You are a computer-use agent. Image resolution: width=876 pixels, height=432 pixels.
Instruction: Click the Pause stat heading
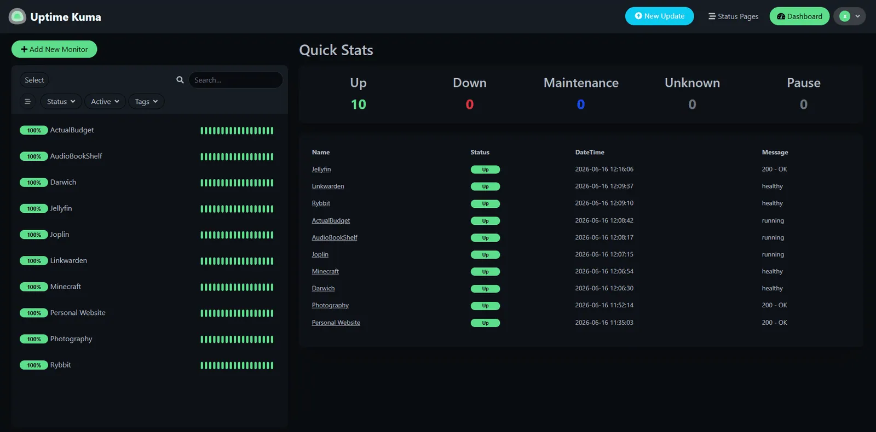(804, 83)
